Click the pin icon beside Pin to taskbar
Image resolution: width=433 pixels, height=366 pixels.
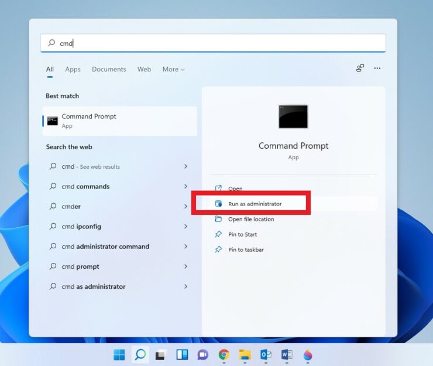point(218,249)
